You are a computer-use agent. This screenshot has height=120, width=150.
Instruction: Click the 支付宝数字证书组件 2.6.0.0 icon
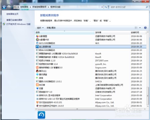(37, 106)
